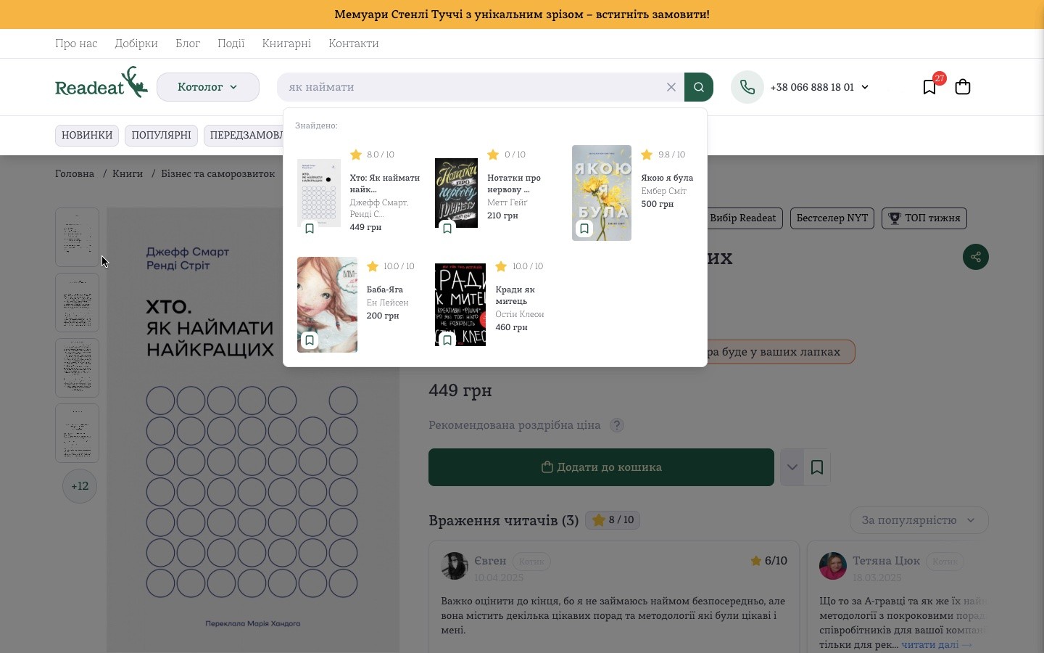Click the НОВИНКИ tag button
The image size is (1044, 653).
tap(87, 135)
